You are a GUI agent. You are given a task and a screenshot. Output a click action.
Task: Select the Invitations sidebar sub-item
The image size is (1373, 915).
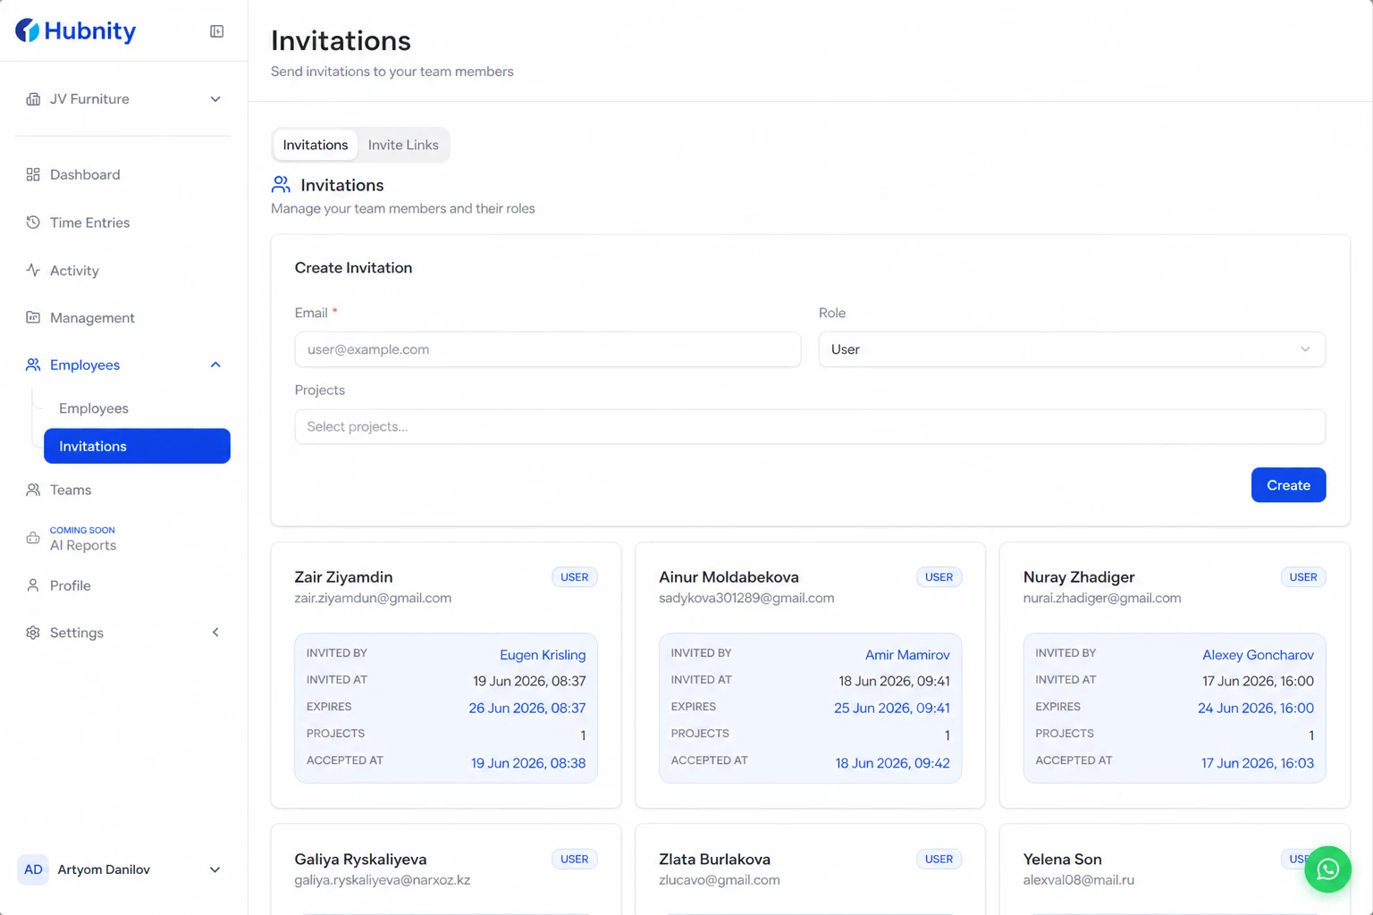tap(137, 446)
